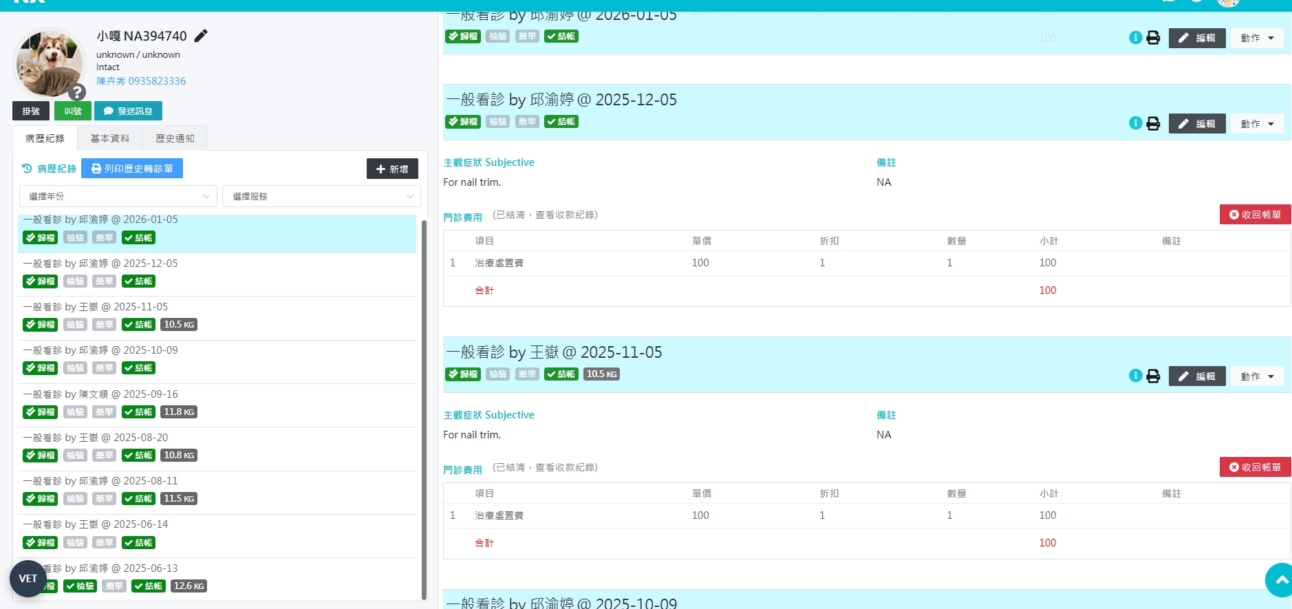Open the 選擇年份 dropdown
The height and width of the screenshot is (609, 1292).
118,196
